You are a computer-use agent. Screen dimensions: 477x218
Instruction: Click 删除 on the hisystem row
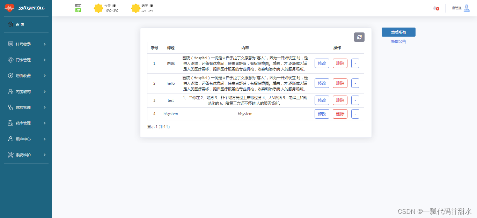340,114
